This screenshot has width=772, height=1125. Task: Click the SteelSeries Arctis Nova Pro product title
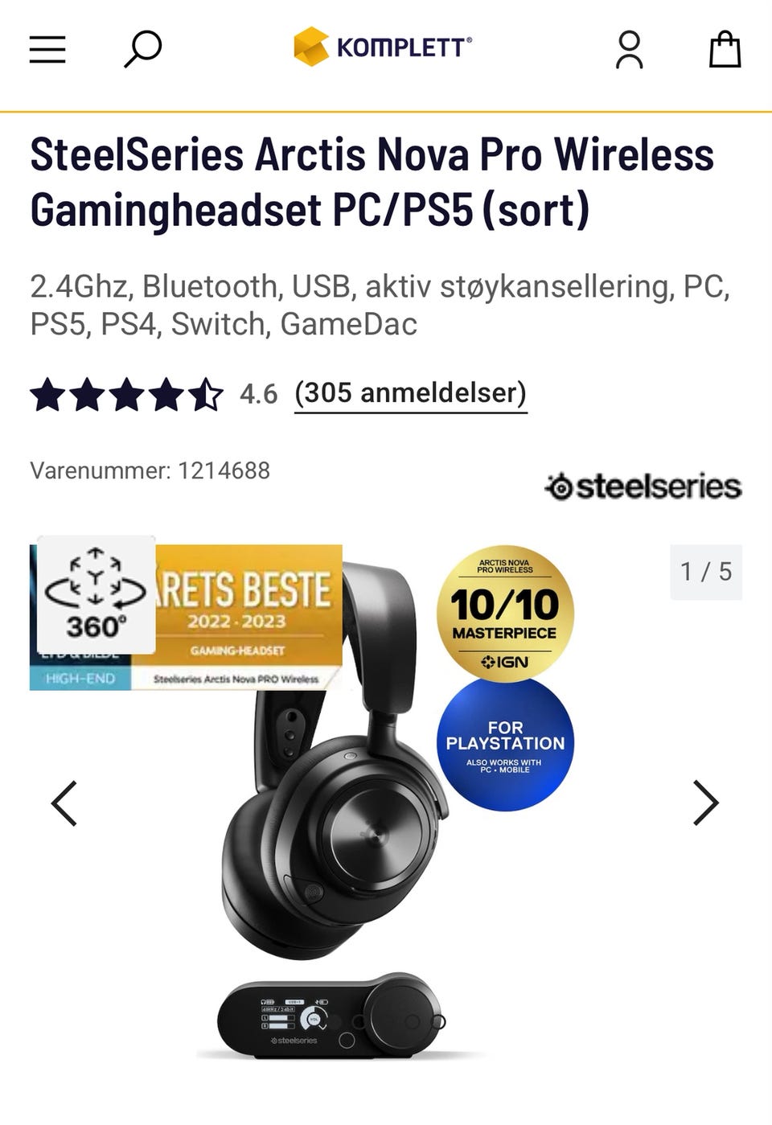pos(372,182)
